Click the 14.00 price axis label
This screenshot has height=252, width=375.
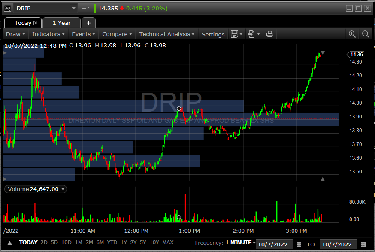click(356, 103)
